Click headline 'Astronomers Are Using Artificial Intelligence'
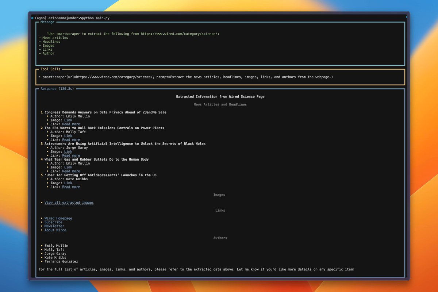The image size is (438, 292). click(x=125, y=144)
